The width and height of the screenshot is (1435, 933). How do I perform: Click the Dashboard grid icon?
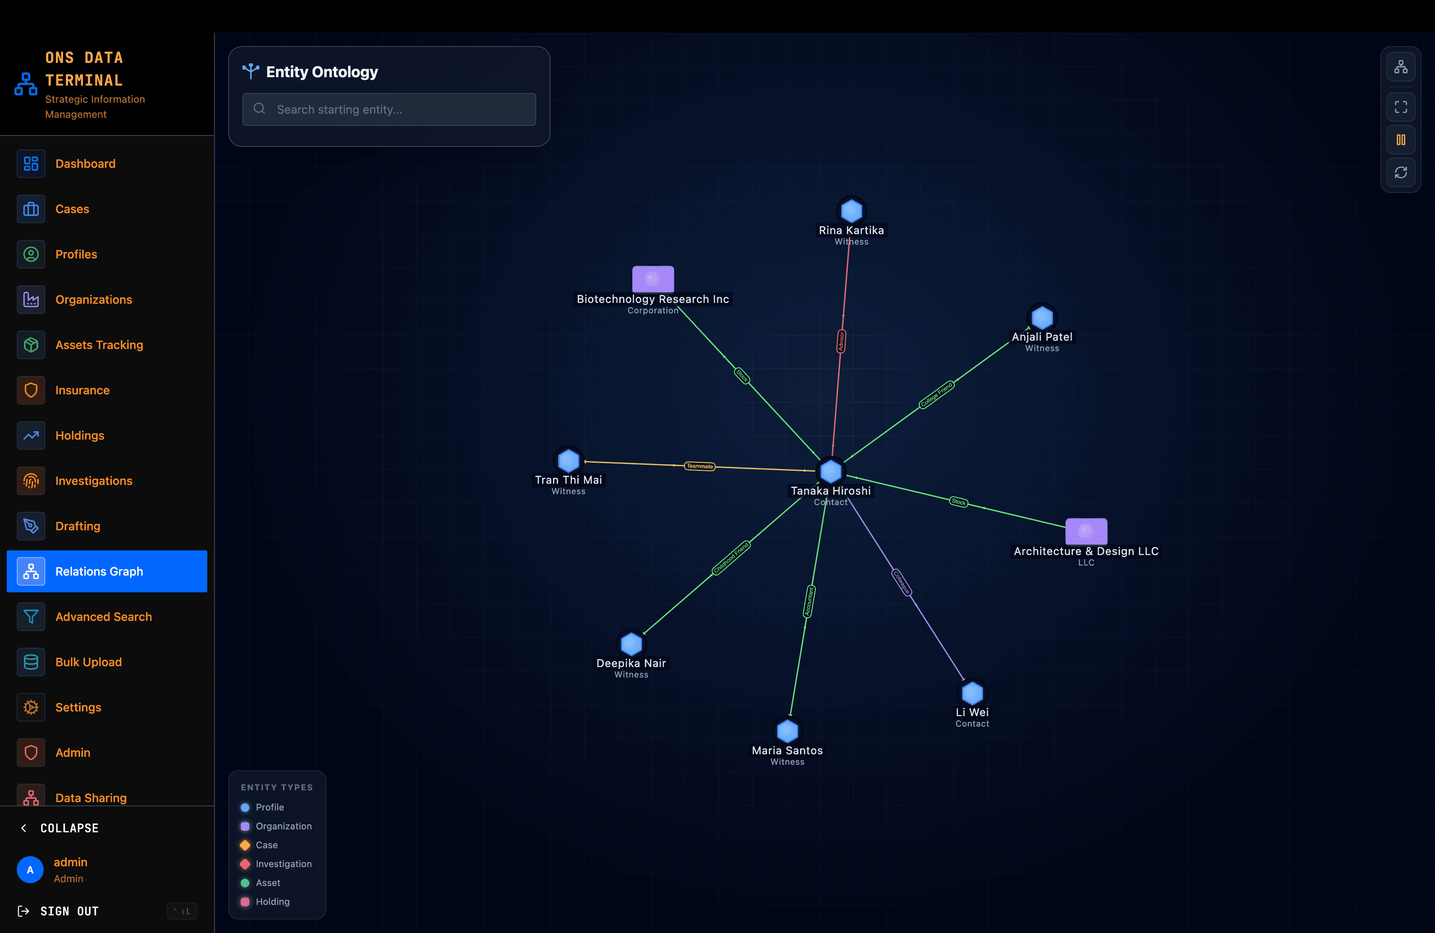coord(31,163)
